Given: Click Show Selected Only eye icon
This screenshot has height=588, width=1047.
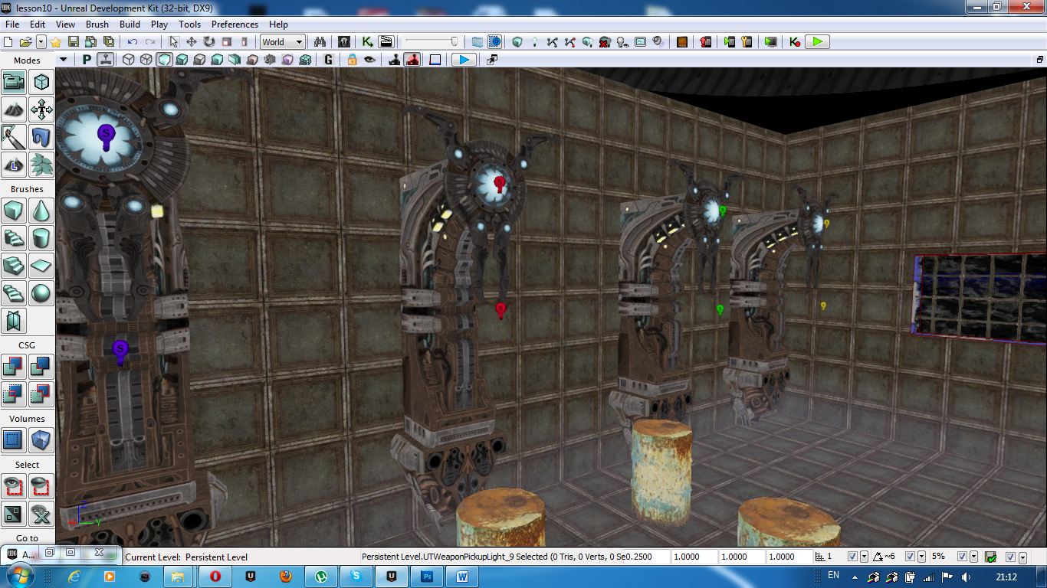Looking at the screenshot, I should click(x=14, y=486).
